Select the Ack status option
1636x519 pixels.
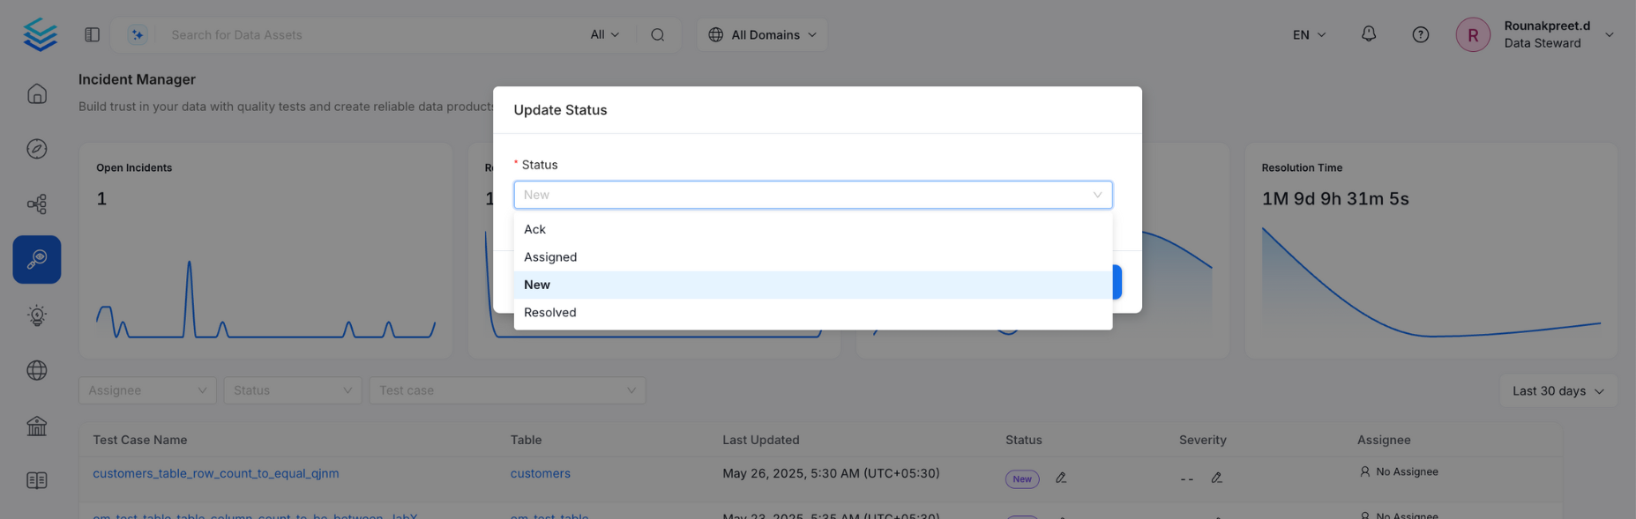[x=534, y=229]
